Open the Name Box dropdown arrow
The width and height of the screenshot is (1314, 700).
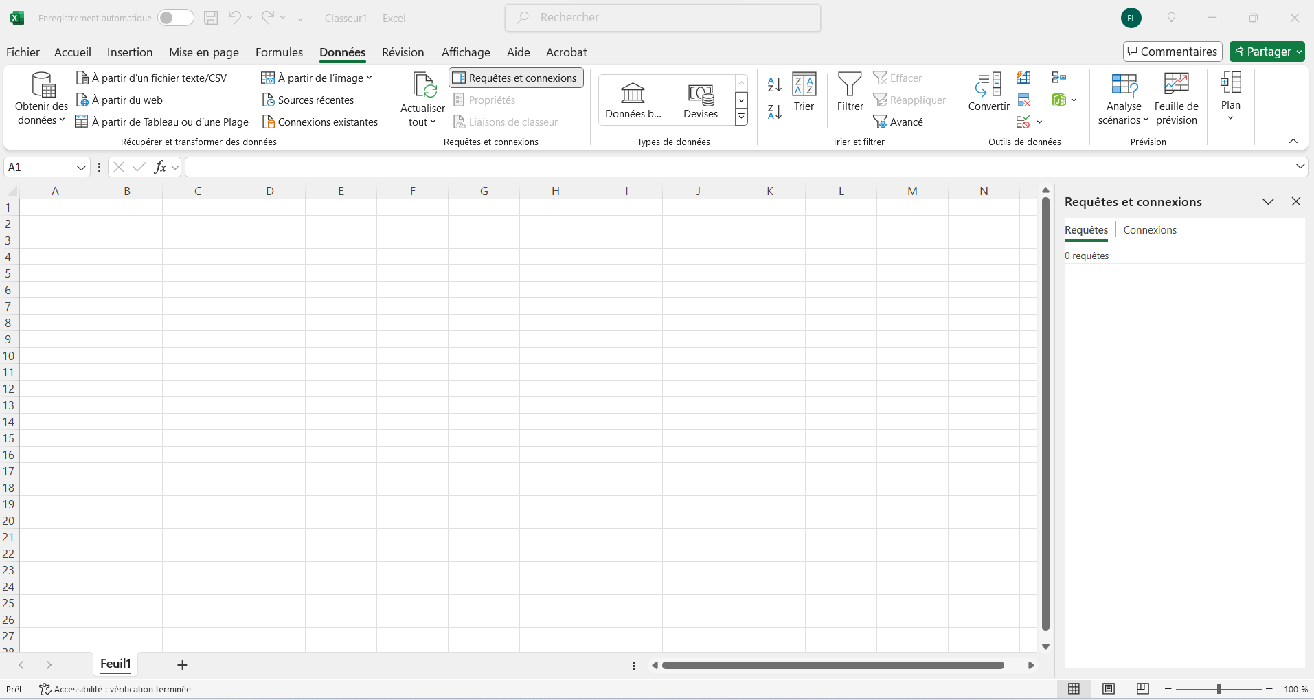tap(81, 168)
